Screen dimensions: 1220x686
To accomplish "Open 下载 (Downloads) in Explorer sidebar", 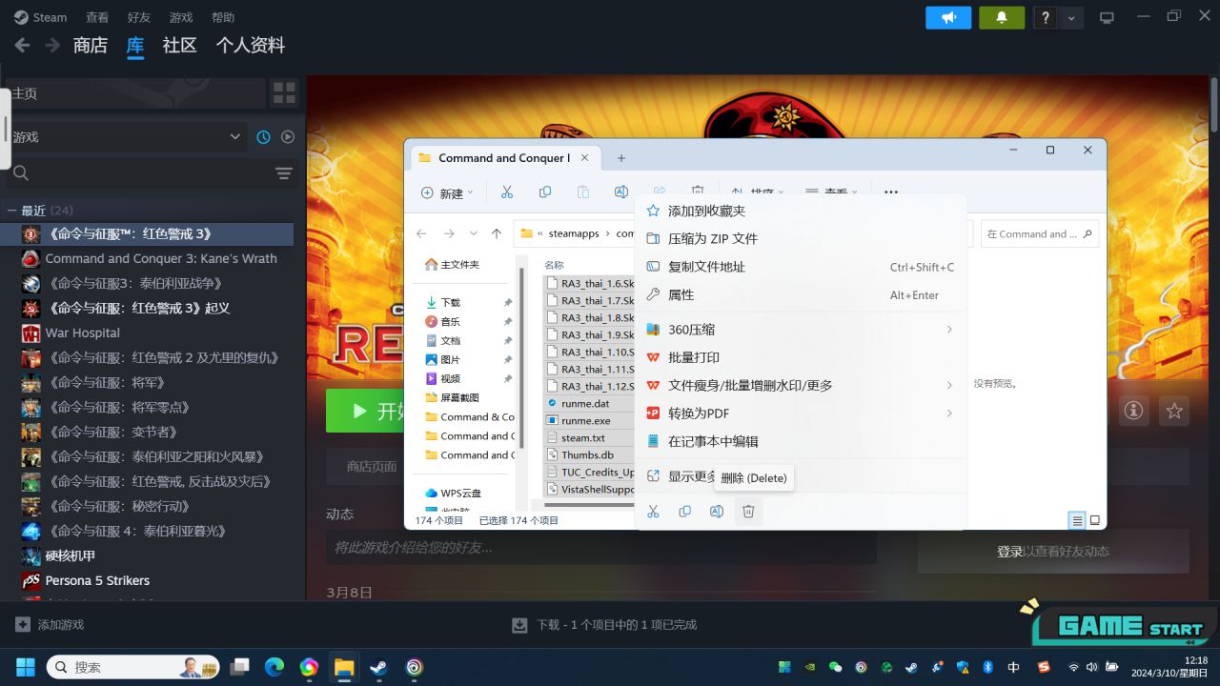I will pos(450,302).
